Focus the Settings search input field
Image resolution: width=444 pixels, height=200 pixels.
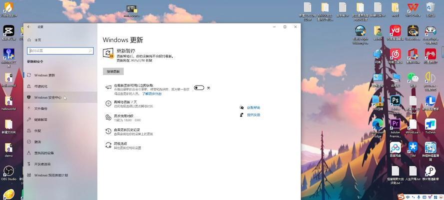(60, 50)
